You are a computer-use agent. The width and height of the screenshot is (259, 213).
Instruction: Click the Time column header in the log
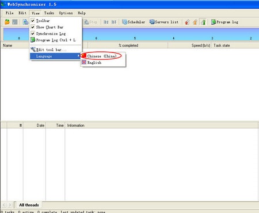(x=55, y=125)
